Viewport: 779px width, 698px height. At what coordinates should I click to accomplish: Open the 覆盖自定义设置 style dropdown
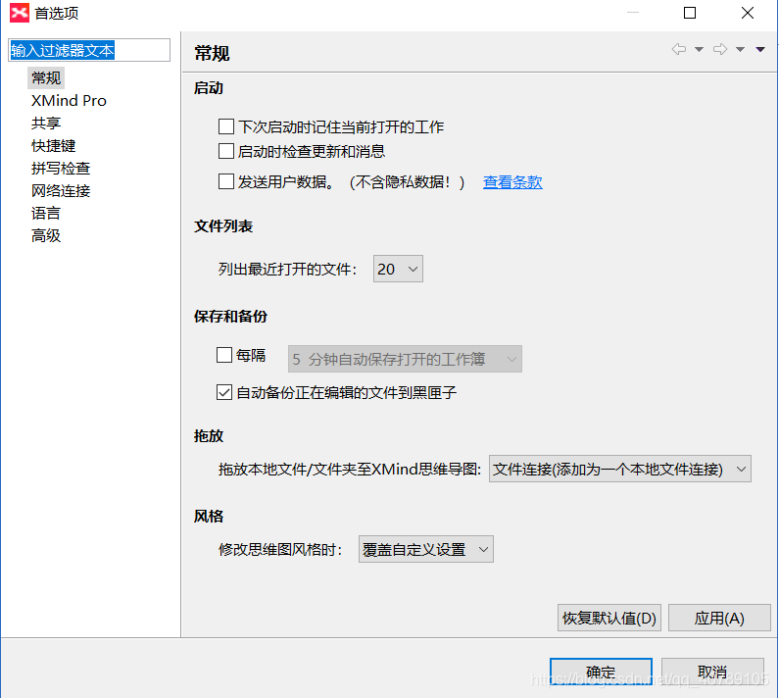[426, 549]
